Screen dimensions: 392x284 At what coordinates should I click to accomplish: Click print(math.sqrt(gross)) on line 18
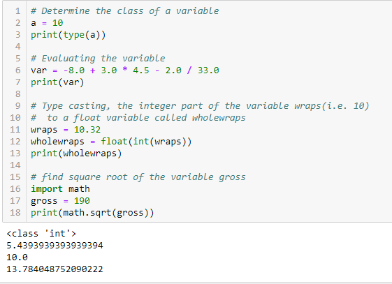pos(92,213)
